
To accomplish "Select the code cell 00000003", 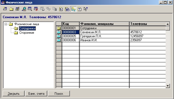I will [x=71, y=32].
